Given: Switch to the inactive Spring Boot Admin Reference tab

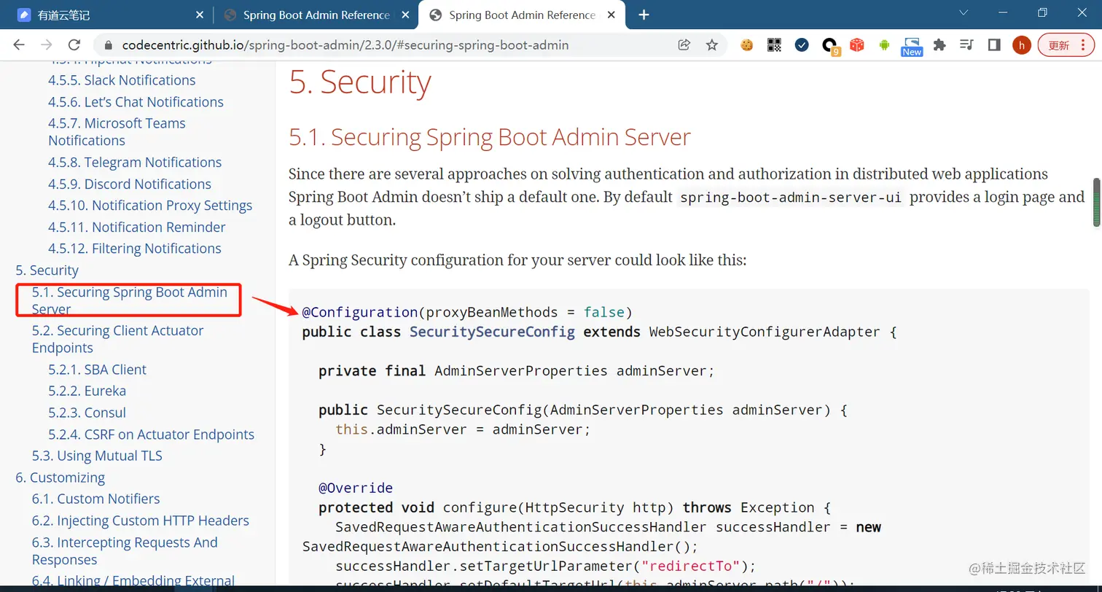Looking at the screenshot, I should pos(316,15).
